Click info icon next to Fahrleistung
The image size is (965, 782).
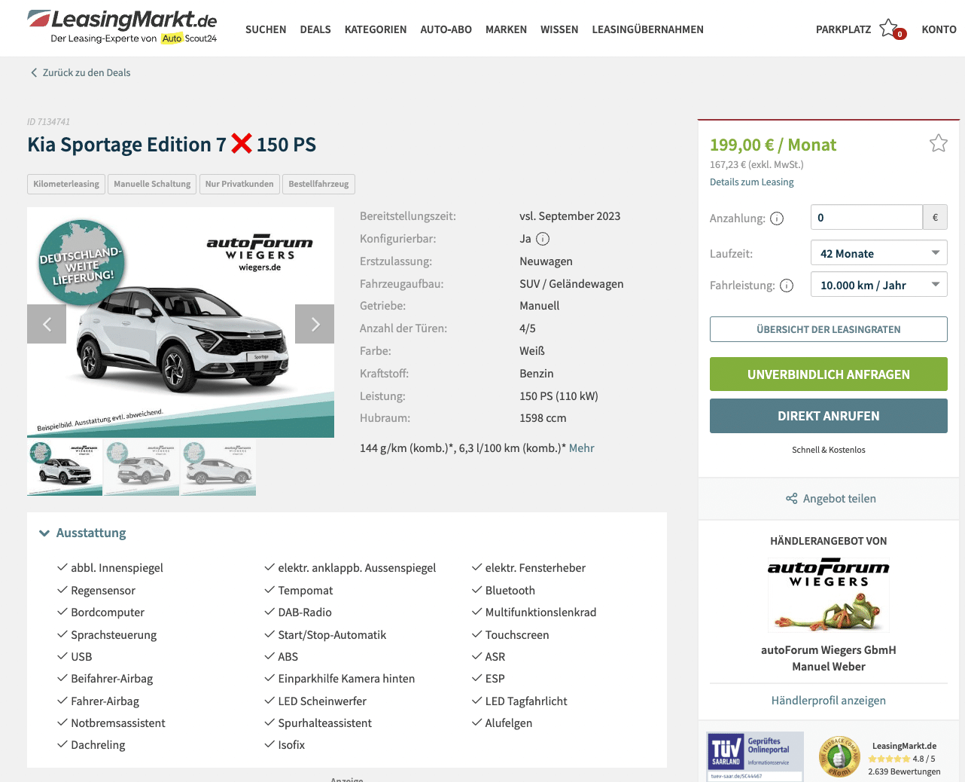pos(787,286)
